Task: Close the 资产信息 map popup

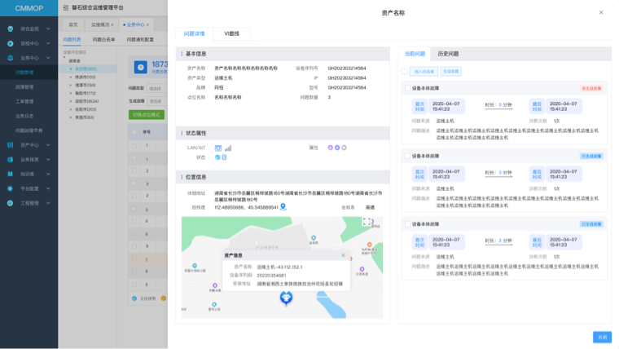Action: click(343, 255)
